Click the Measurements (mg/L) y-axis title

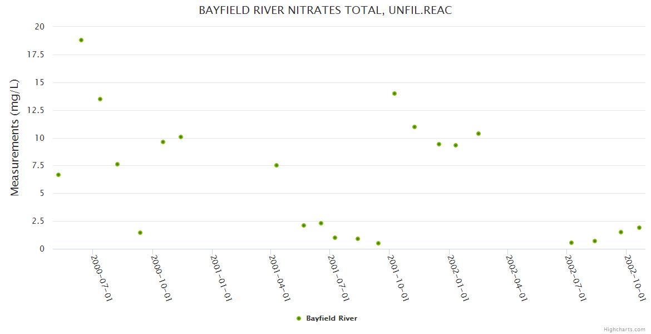pos(15,137)
